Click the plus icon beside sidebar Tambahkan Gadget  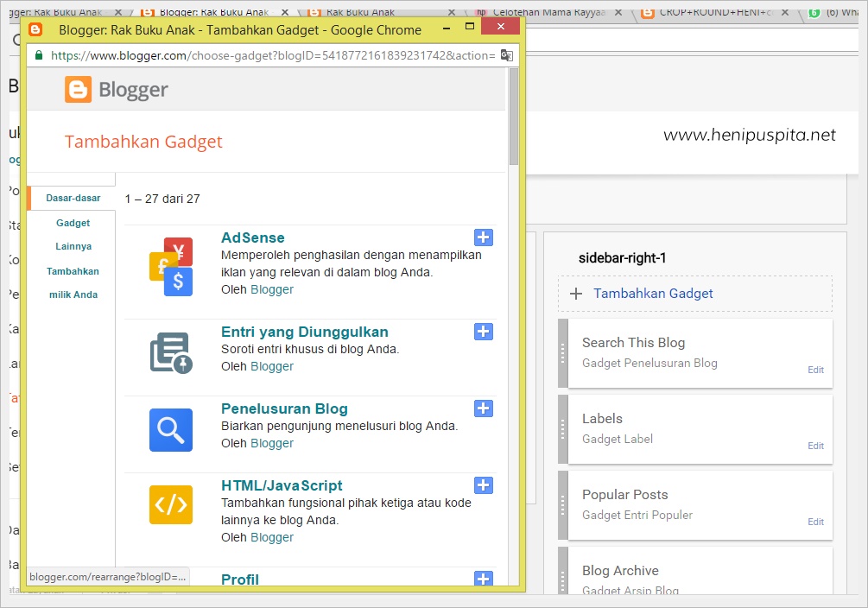click(x=576, y=294)
